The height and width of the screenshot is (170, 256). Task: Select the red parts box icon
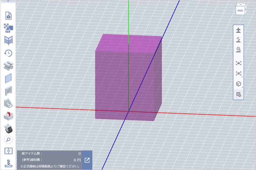pyautogui.click(x=9, y=116)
